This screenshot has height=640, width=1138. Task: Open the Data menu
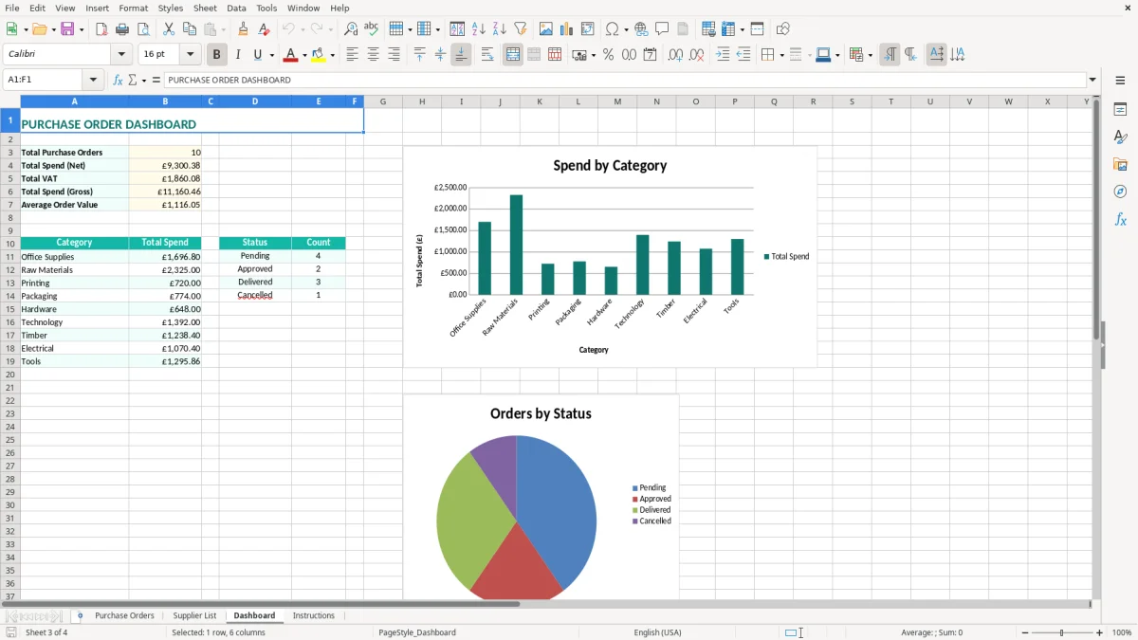coord(236,8)
